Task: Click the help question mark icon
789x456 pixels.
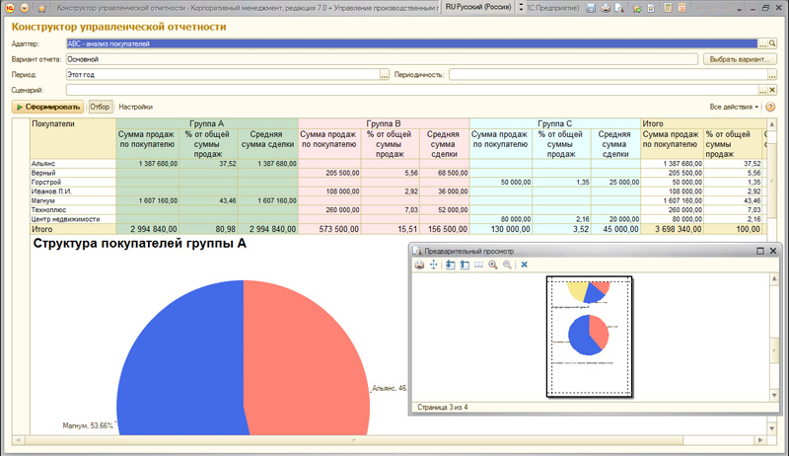Action: point(770,107)
